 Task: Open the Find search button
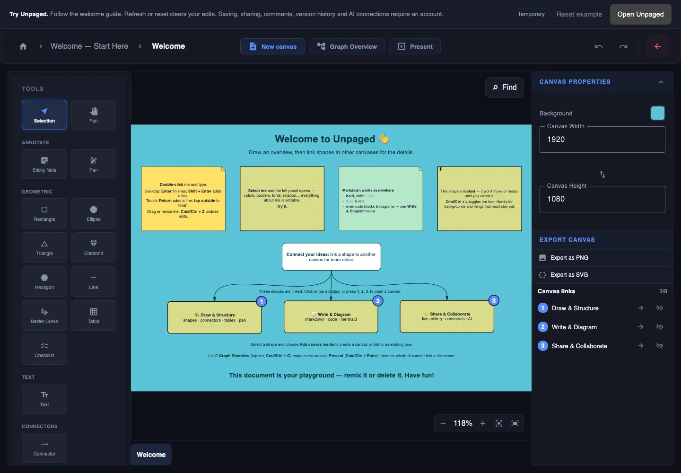pyautogui.click(x=505, y=88)
